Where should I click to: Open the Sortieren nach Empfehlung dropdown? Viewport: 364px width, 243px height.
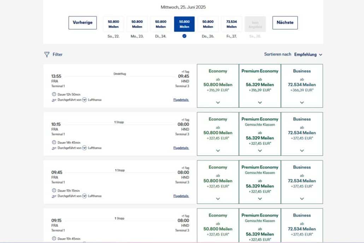click(x=308, y=54)
